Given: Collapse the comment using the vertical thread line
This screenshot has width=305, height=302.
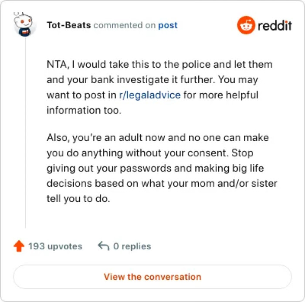Looking at the screenshot, I should (25, 131).
